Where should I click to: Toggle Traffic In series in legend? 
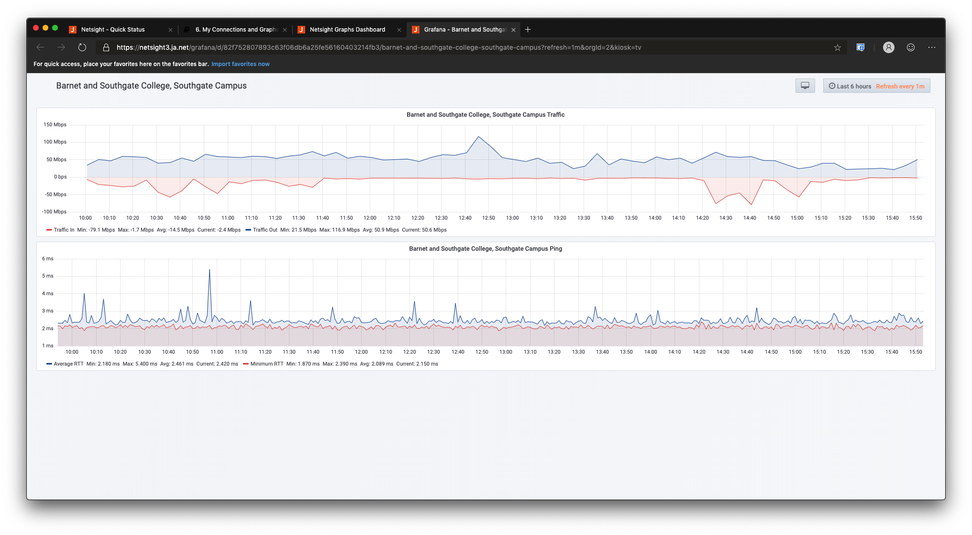(64, 230)
